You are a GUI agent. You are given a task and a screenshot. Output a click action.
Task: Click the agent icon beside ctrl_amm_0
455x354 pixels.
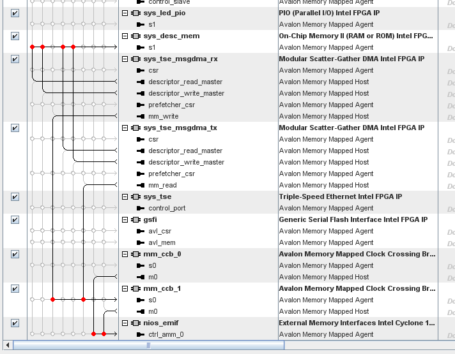tap(141, 335)
